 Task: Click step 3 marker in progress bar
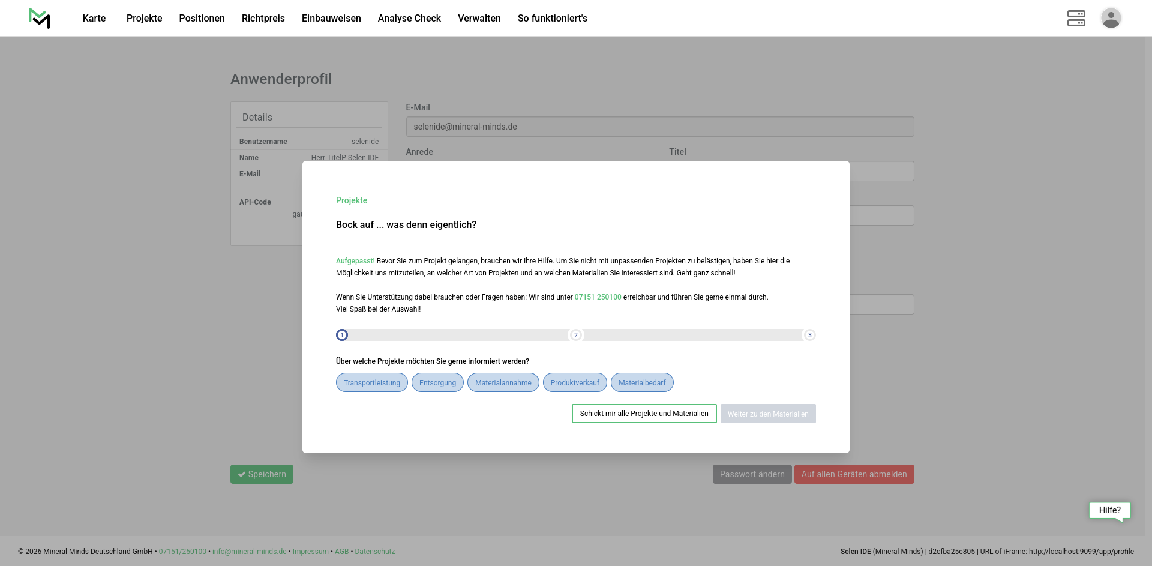(809, 335)
